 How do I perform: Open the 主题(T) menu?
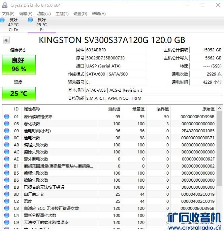62,14
